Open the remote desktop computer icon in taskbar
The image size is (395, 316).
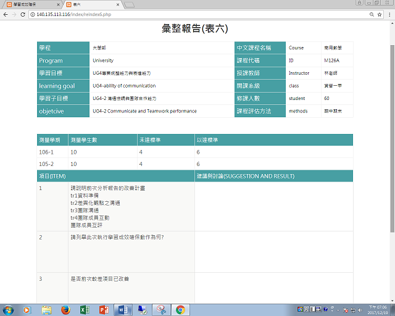point(143,310)
